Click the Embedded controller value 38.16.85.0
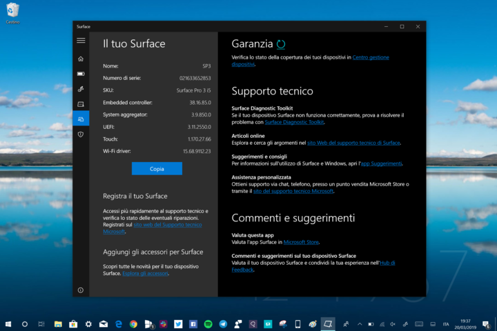 [x=200, y=103]
